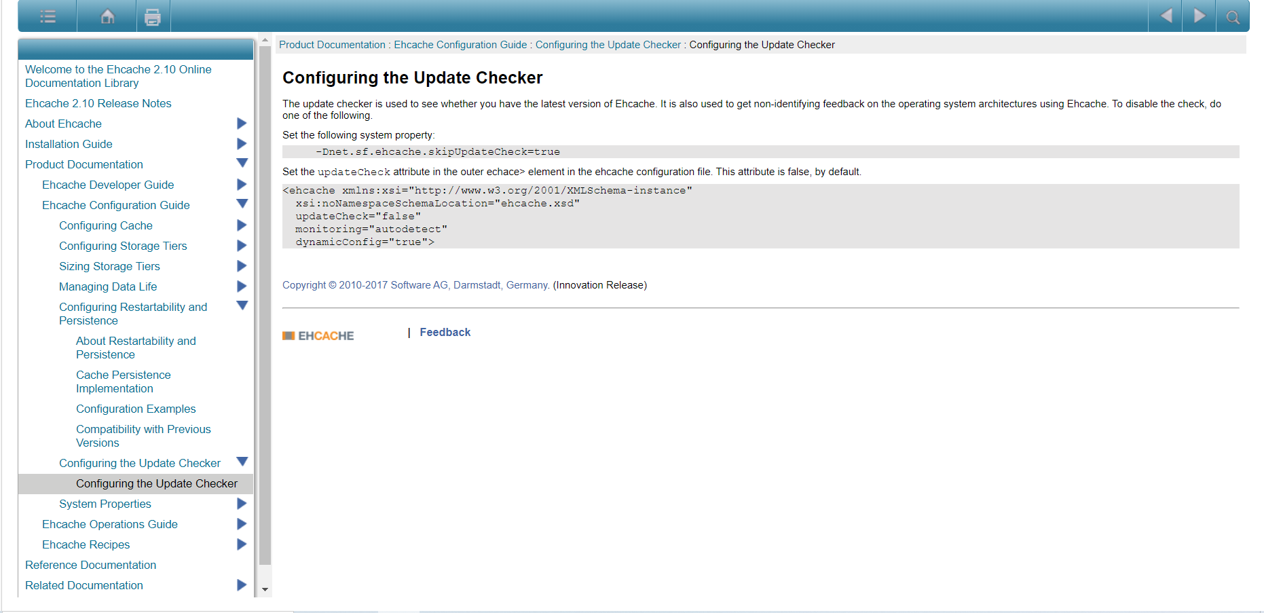Expand the Sizing Storage Tiers arrow
The height and width of the screenshot is (613, 1264).
(x=242, y=266)
